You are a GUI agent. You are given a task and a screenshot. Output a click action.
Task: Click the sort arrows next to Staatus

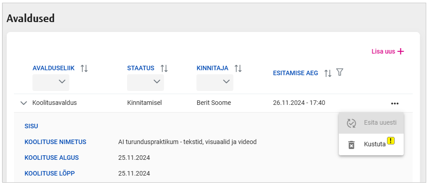coord(164,68)
